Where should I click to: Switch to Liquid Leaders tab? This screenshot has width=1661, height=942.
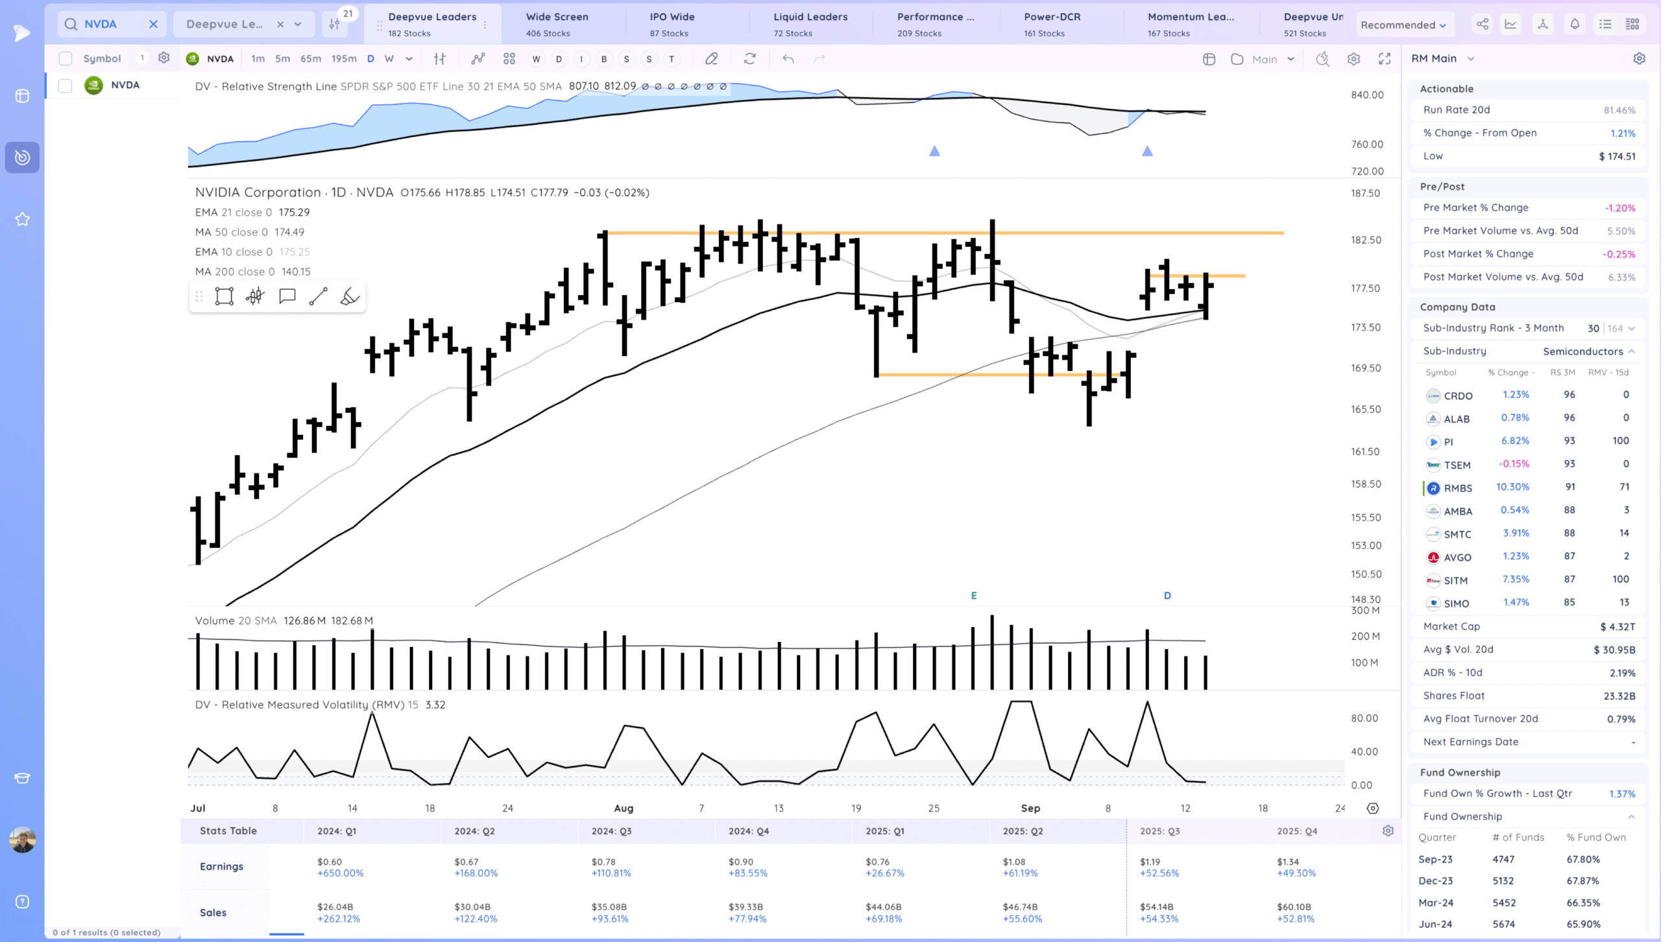coord(810,24)
